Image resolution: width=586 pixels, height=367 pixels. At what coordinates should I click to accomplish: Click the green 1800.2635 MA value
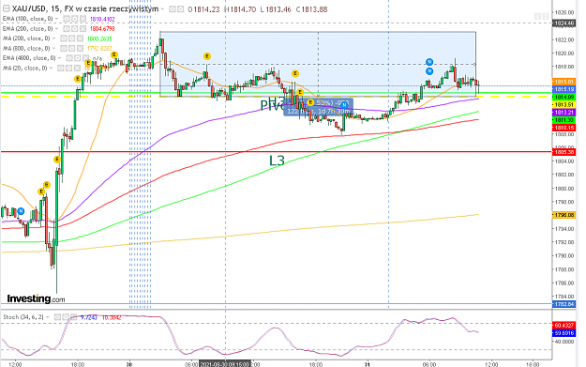pyautogui.click(x=99, y=38)
